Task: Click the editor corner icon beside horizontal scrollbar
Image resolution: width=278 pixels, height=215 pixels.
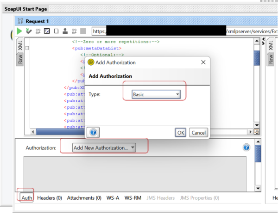Action: coord(257,132)
